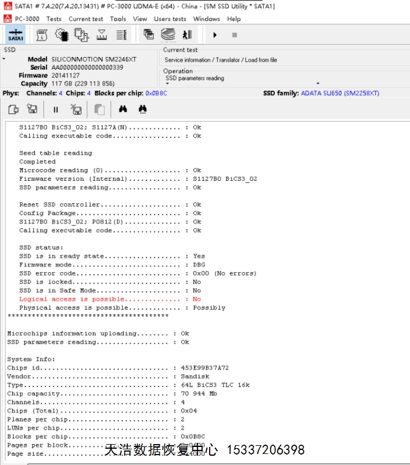Pause the log output
The height and width of the screenshot is (465, 410).
[56, 109]
